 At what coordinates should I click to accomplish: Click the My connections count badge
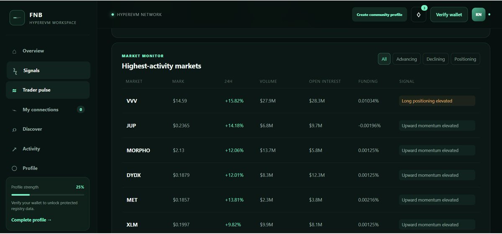(81, 109)
